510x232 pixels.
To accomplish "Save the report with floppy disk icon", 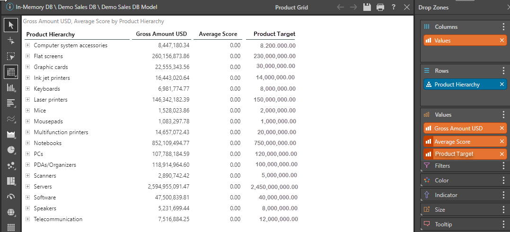I will tap(367, 7).
